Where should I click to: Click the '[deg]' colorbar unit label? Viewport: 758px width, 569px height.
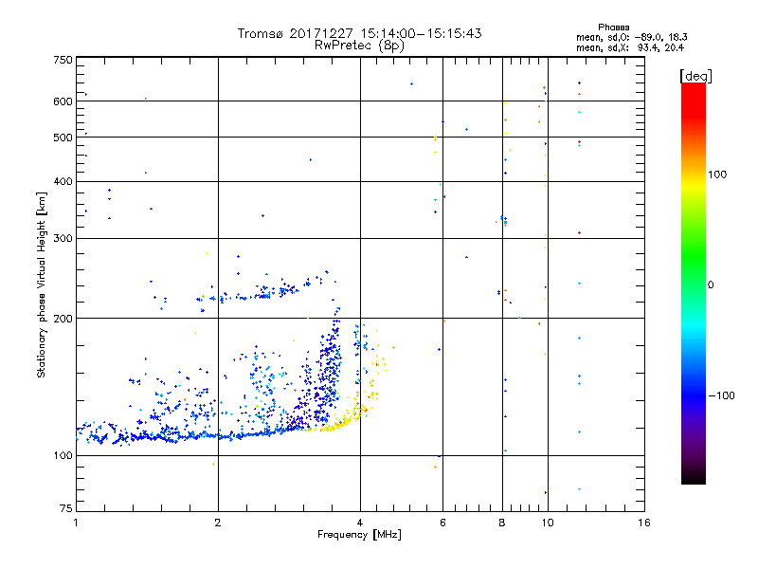coord(695,76)
